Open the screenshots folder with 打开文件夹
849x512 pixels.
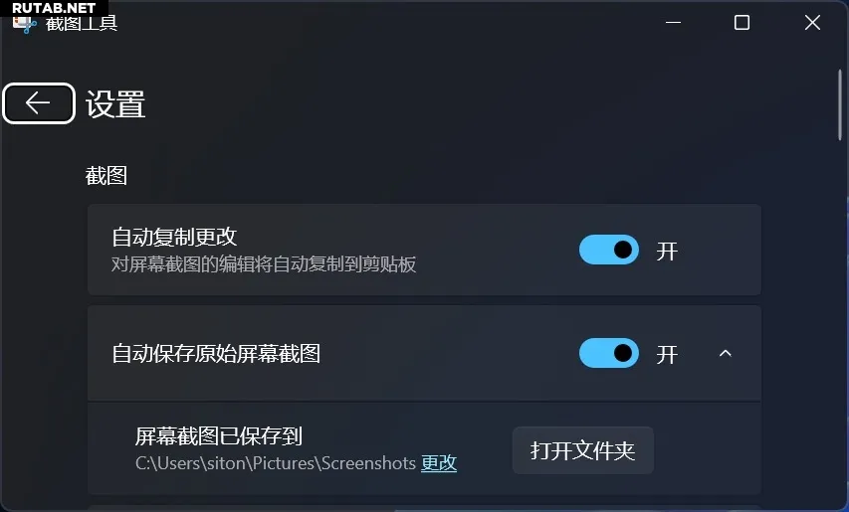click(583, 450)
